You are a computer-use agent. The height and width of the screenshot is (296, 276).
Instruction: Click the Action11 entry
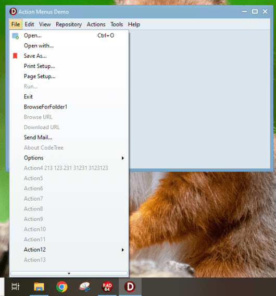coord(69,239)
